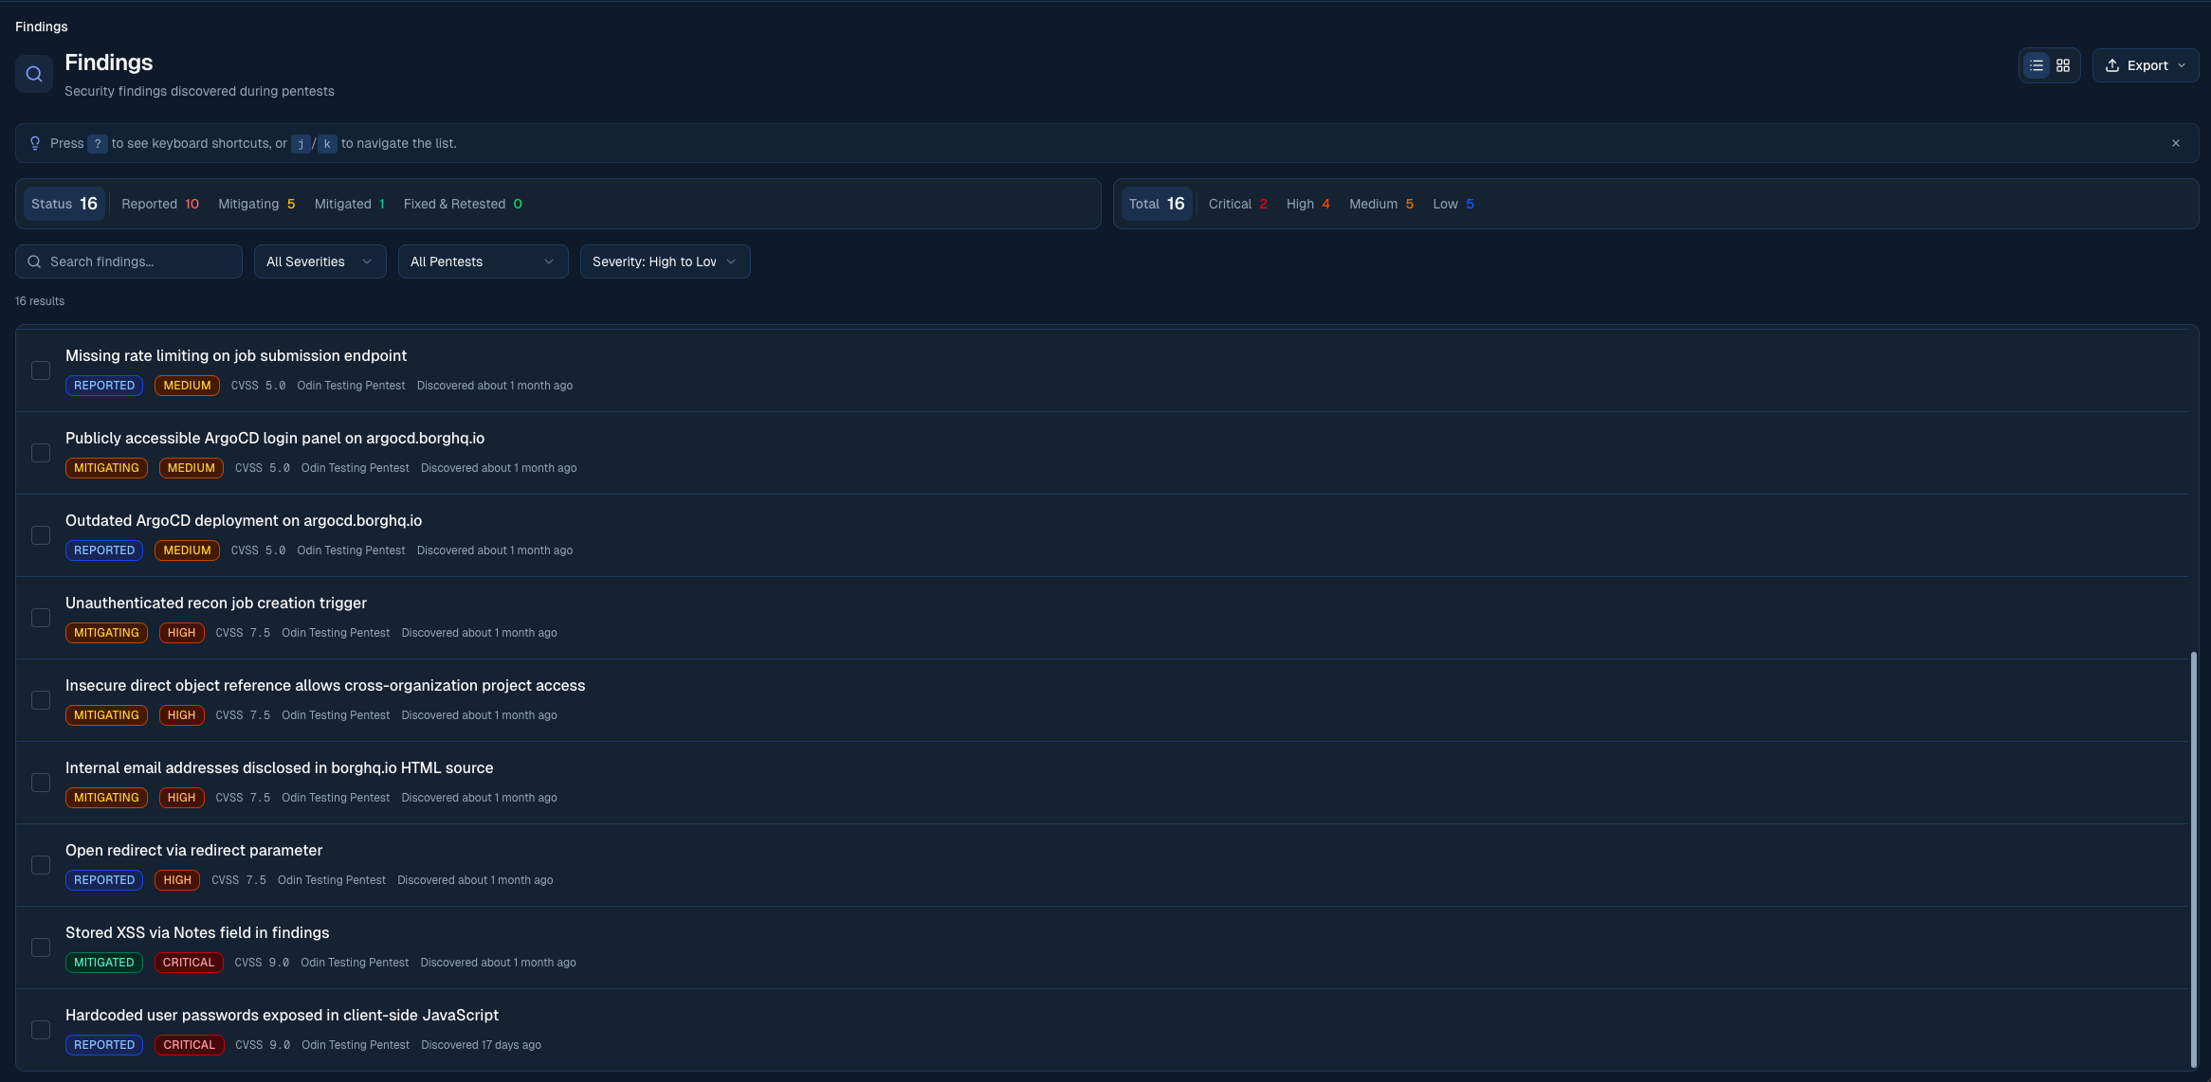Select the list view icon
This screenshot has height=1082, width=2211.
click(2036, 64)
